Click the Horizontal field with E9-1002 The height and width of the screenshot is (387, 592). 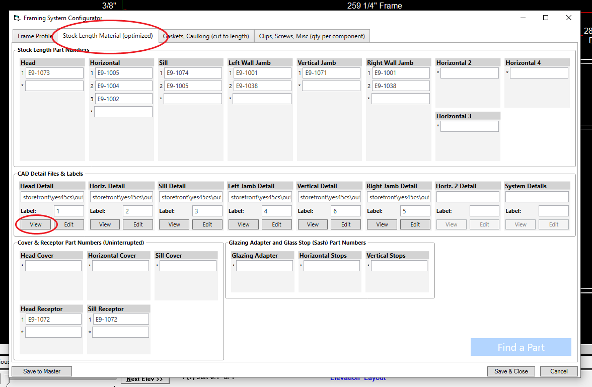pos(123,99)
